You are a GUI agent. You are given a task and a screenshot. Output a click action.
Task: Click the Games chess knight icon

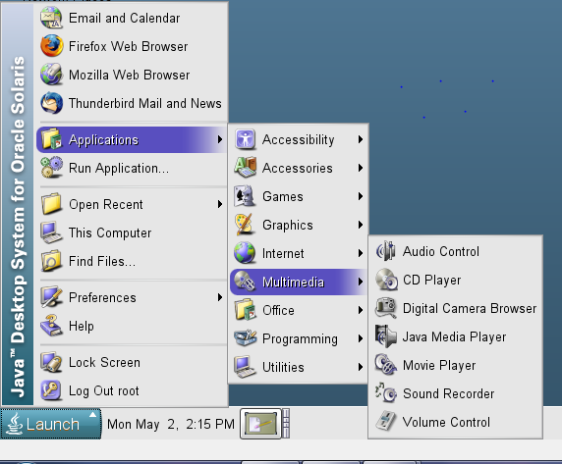(x=246, y=196)
